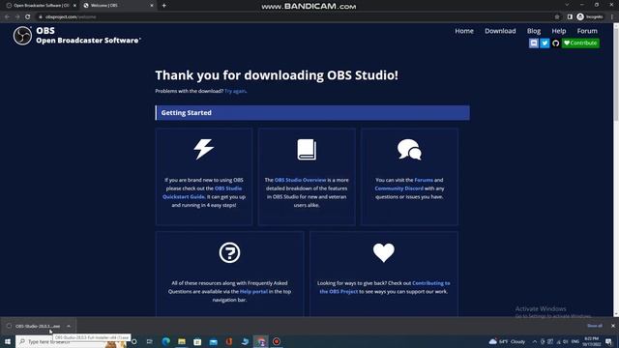Open File Explorer from the taskbar
619x348 pixels.
tap(182, 341)
